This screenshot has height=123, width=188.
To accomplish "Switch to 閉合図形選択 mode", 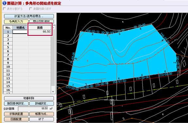I will coord(42,22).
